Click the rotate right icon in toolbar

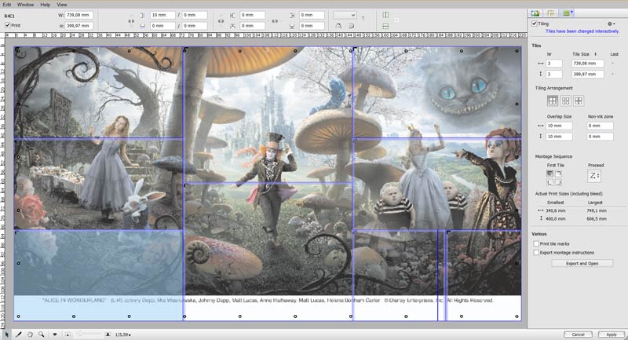click(351, 26)
